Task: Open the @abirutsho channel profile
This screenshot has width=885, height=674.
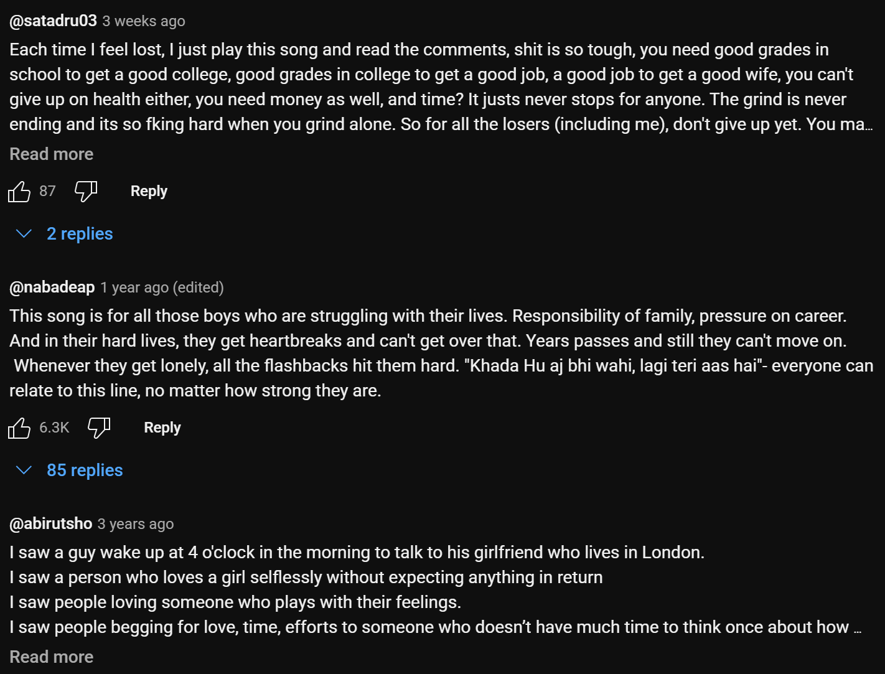Action: [51, 523]
